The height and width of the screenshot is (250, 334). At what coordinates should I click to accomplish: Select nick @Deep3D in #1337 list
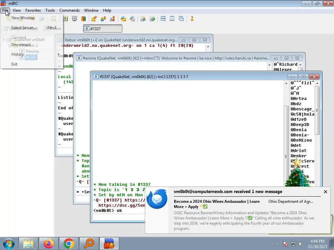[x=300, y=124]
